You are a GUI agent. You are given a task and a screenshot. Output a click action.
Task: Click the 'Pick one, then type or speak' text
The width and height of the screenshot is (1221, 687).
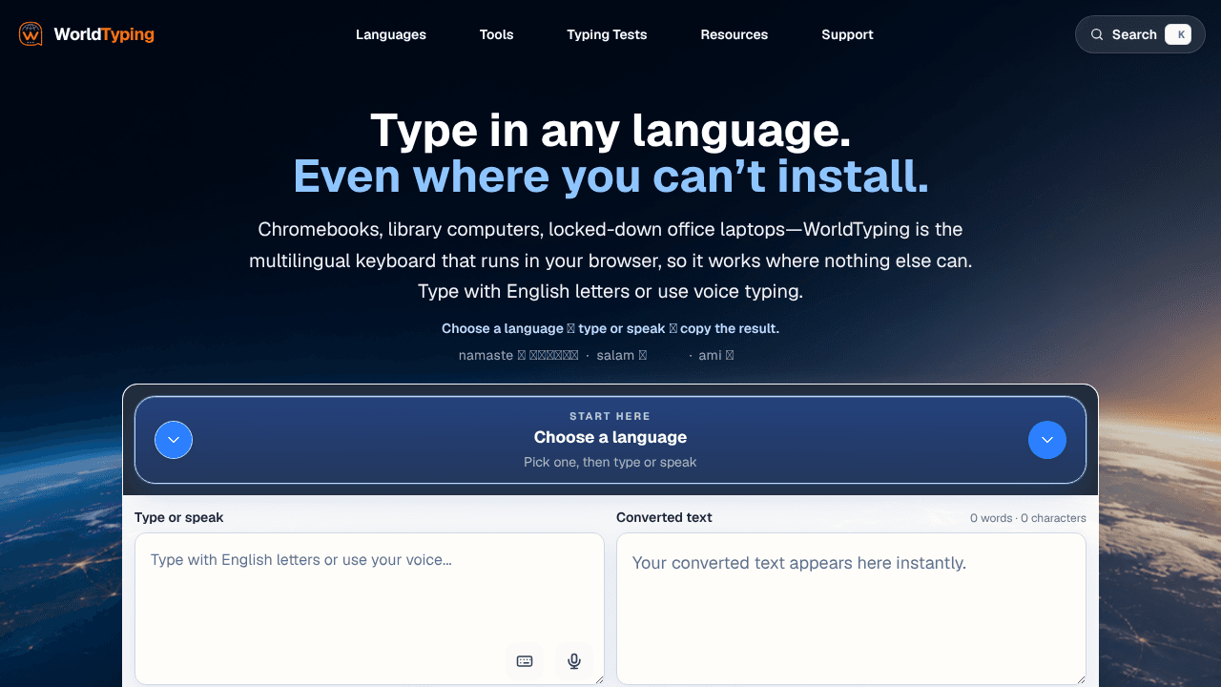[610, 462]
